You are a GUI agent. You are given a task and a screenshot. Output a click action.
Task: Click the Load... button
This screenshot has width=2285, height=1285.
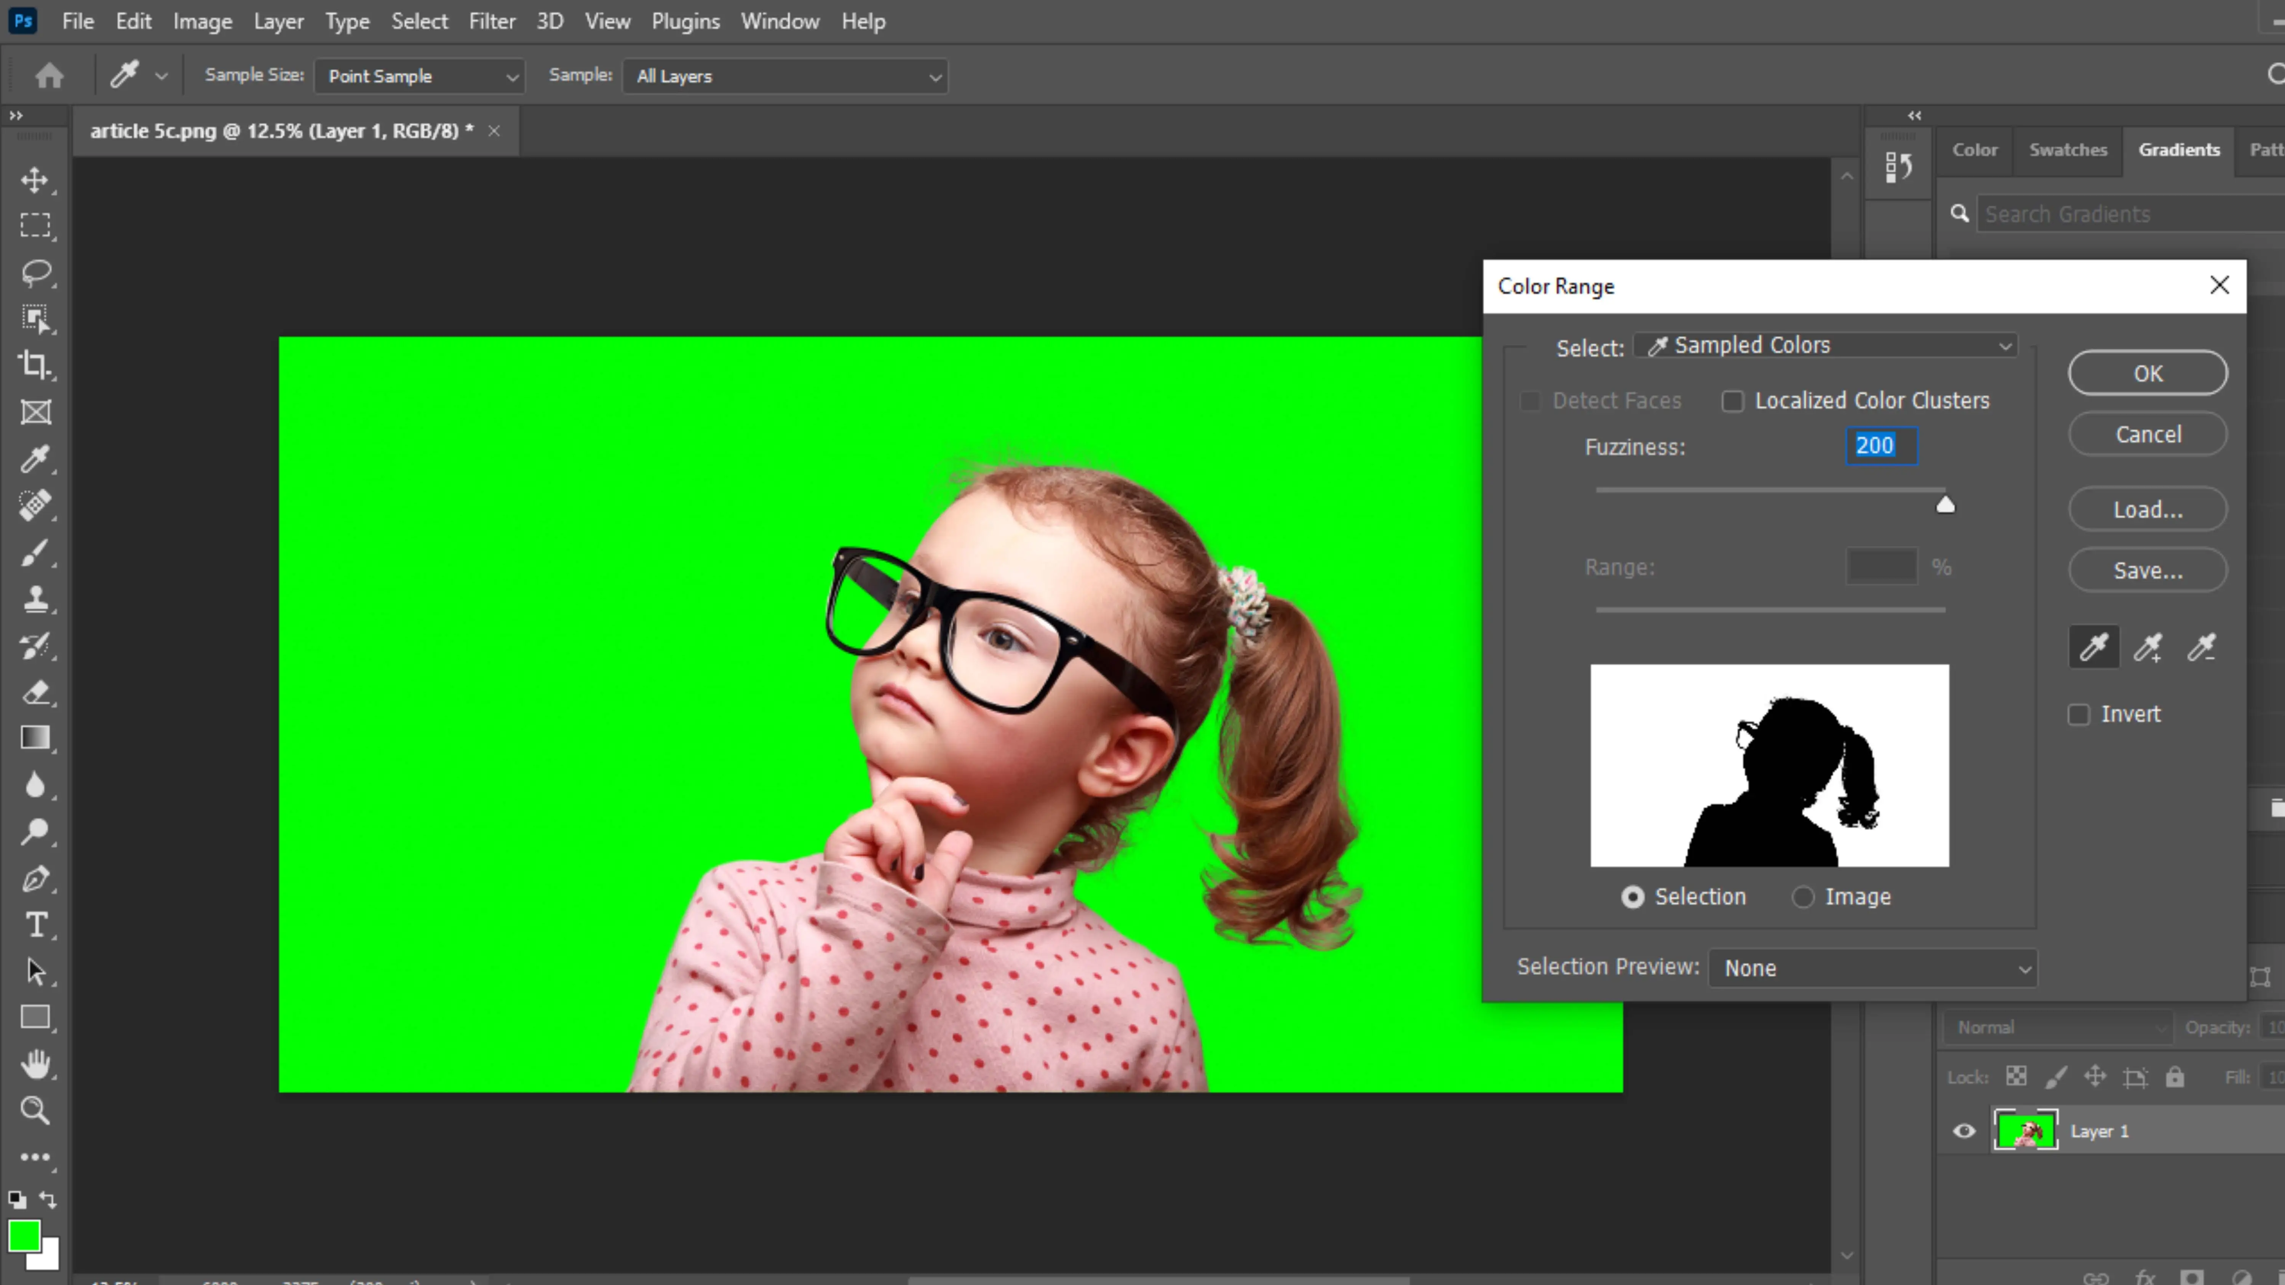pos(2148,510)
